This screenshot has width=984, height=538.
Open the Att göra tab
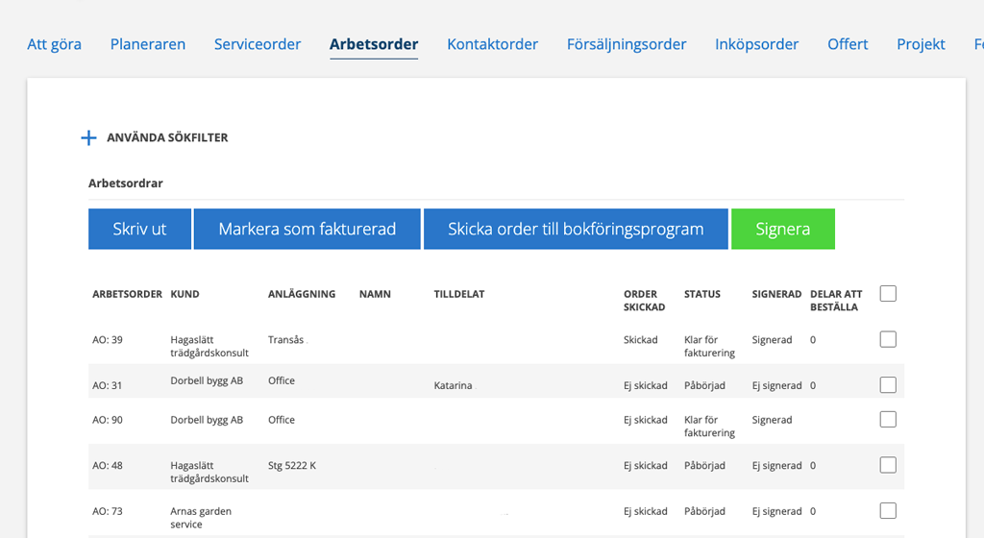54,44
